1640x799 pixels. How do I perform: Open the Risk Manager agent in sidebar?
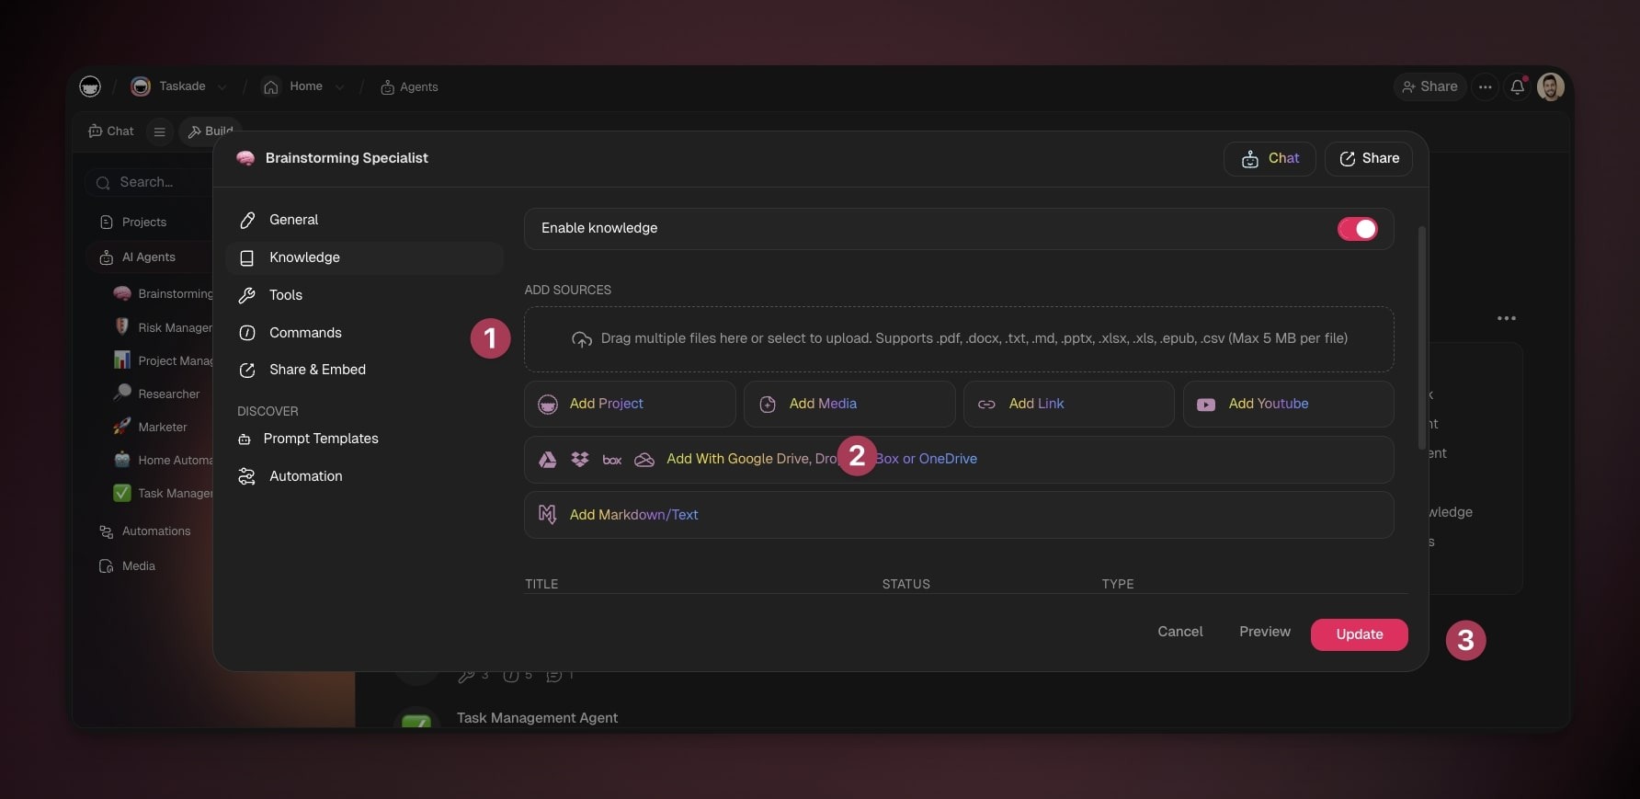click(174, 327)
